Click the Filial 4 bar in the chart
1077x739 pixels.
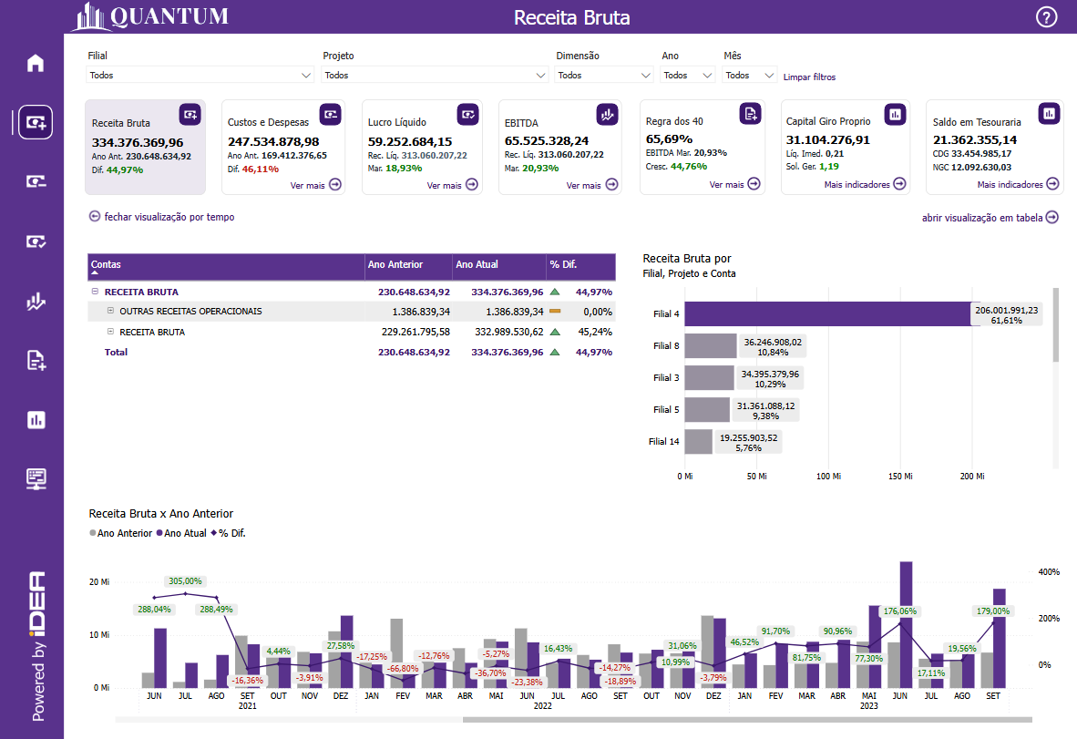click(826, 313)
